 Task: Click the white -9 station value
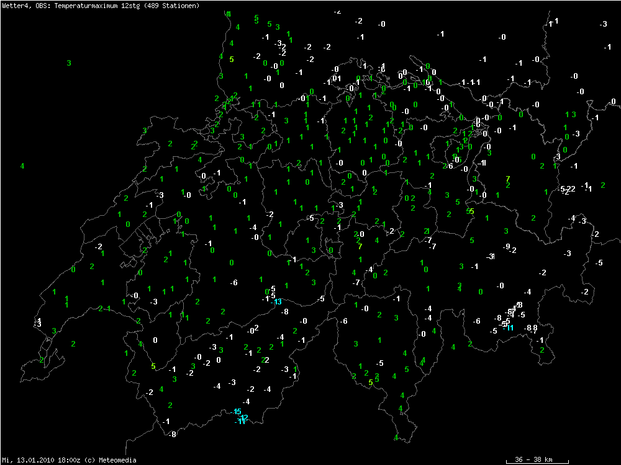[x=507, y=247]
